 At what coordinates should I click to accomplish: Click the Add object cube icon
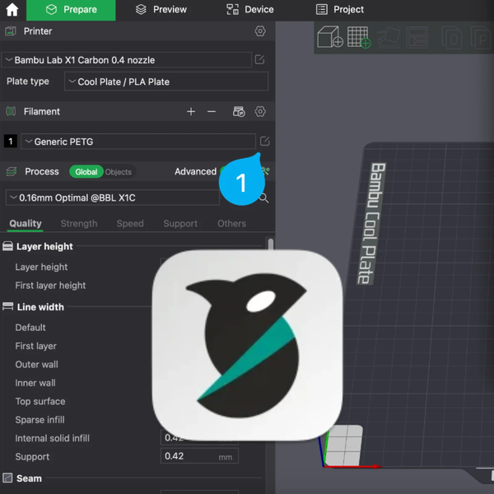coord(330,37)
